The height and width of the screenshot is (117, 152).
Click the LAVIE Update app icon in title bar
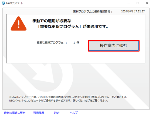point(3,3)
